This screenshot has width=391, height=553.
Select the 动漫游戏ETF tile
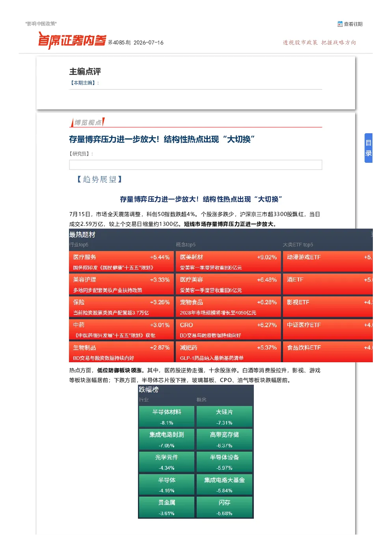click(328, 262)
